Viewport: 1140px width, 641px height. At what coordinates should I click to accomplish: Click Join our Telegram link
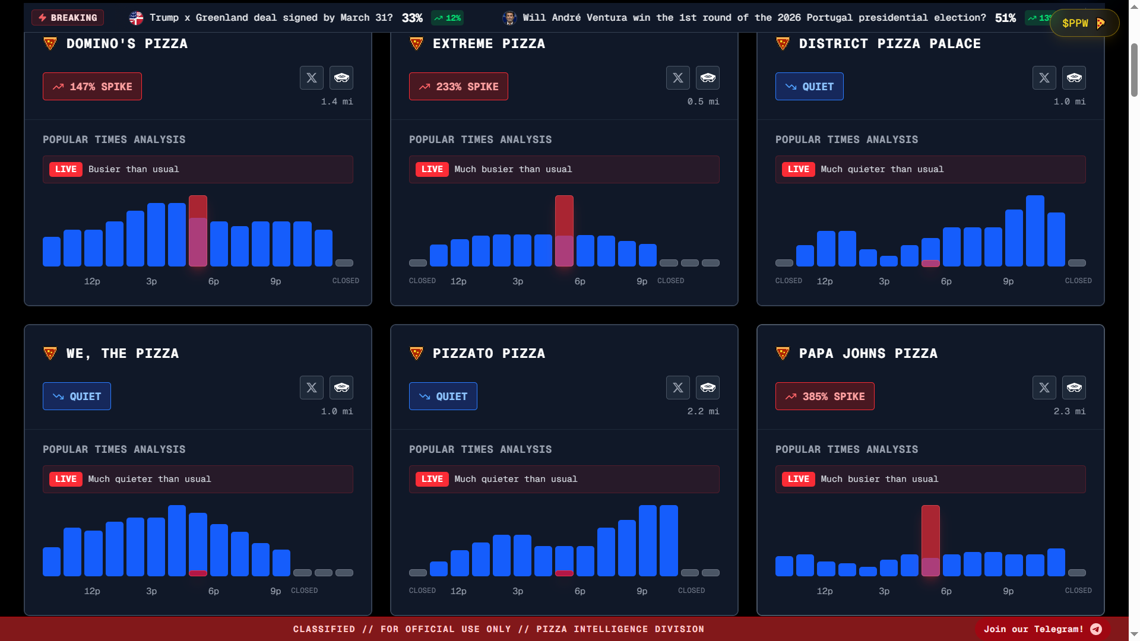coord(1033,629)
